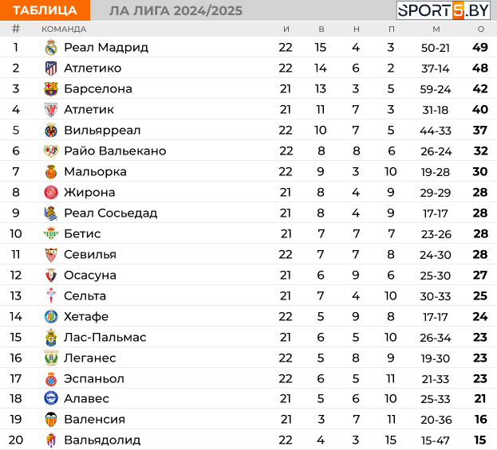497x450 pixels.
Task: Select the ЛА ЛИГА 2024/2025 header tab
Action: (176, 11)
